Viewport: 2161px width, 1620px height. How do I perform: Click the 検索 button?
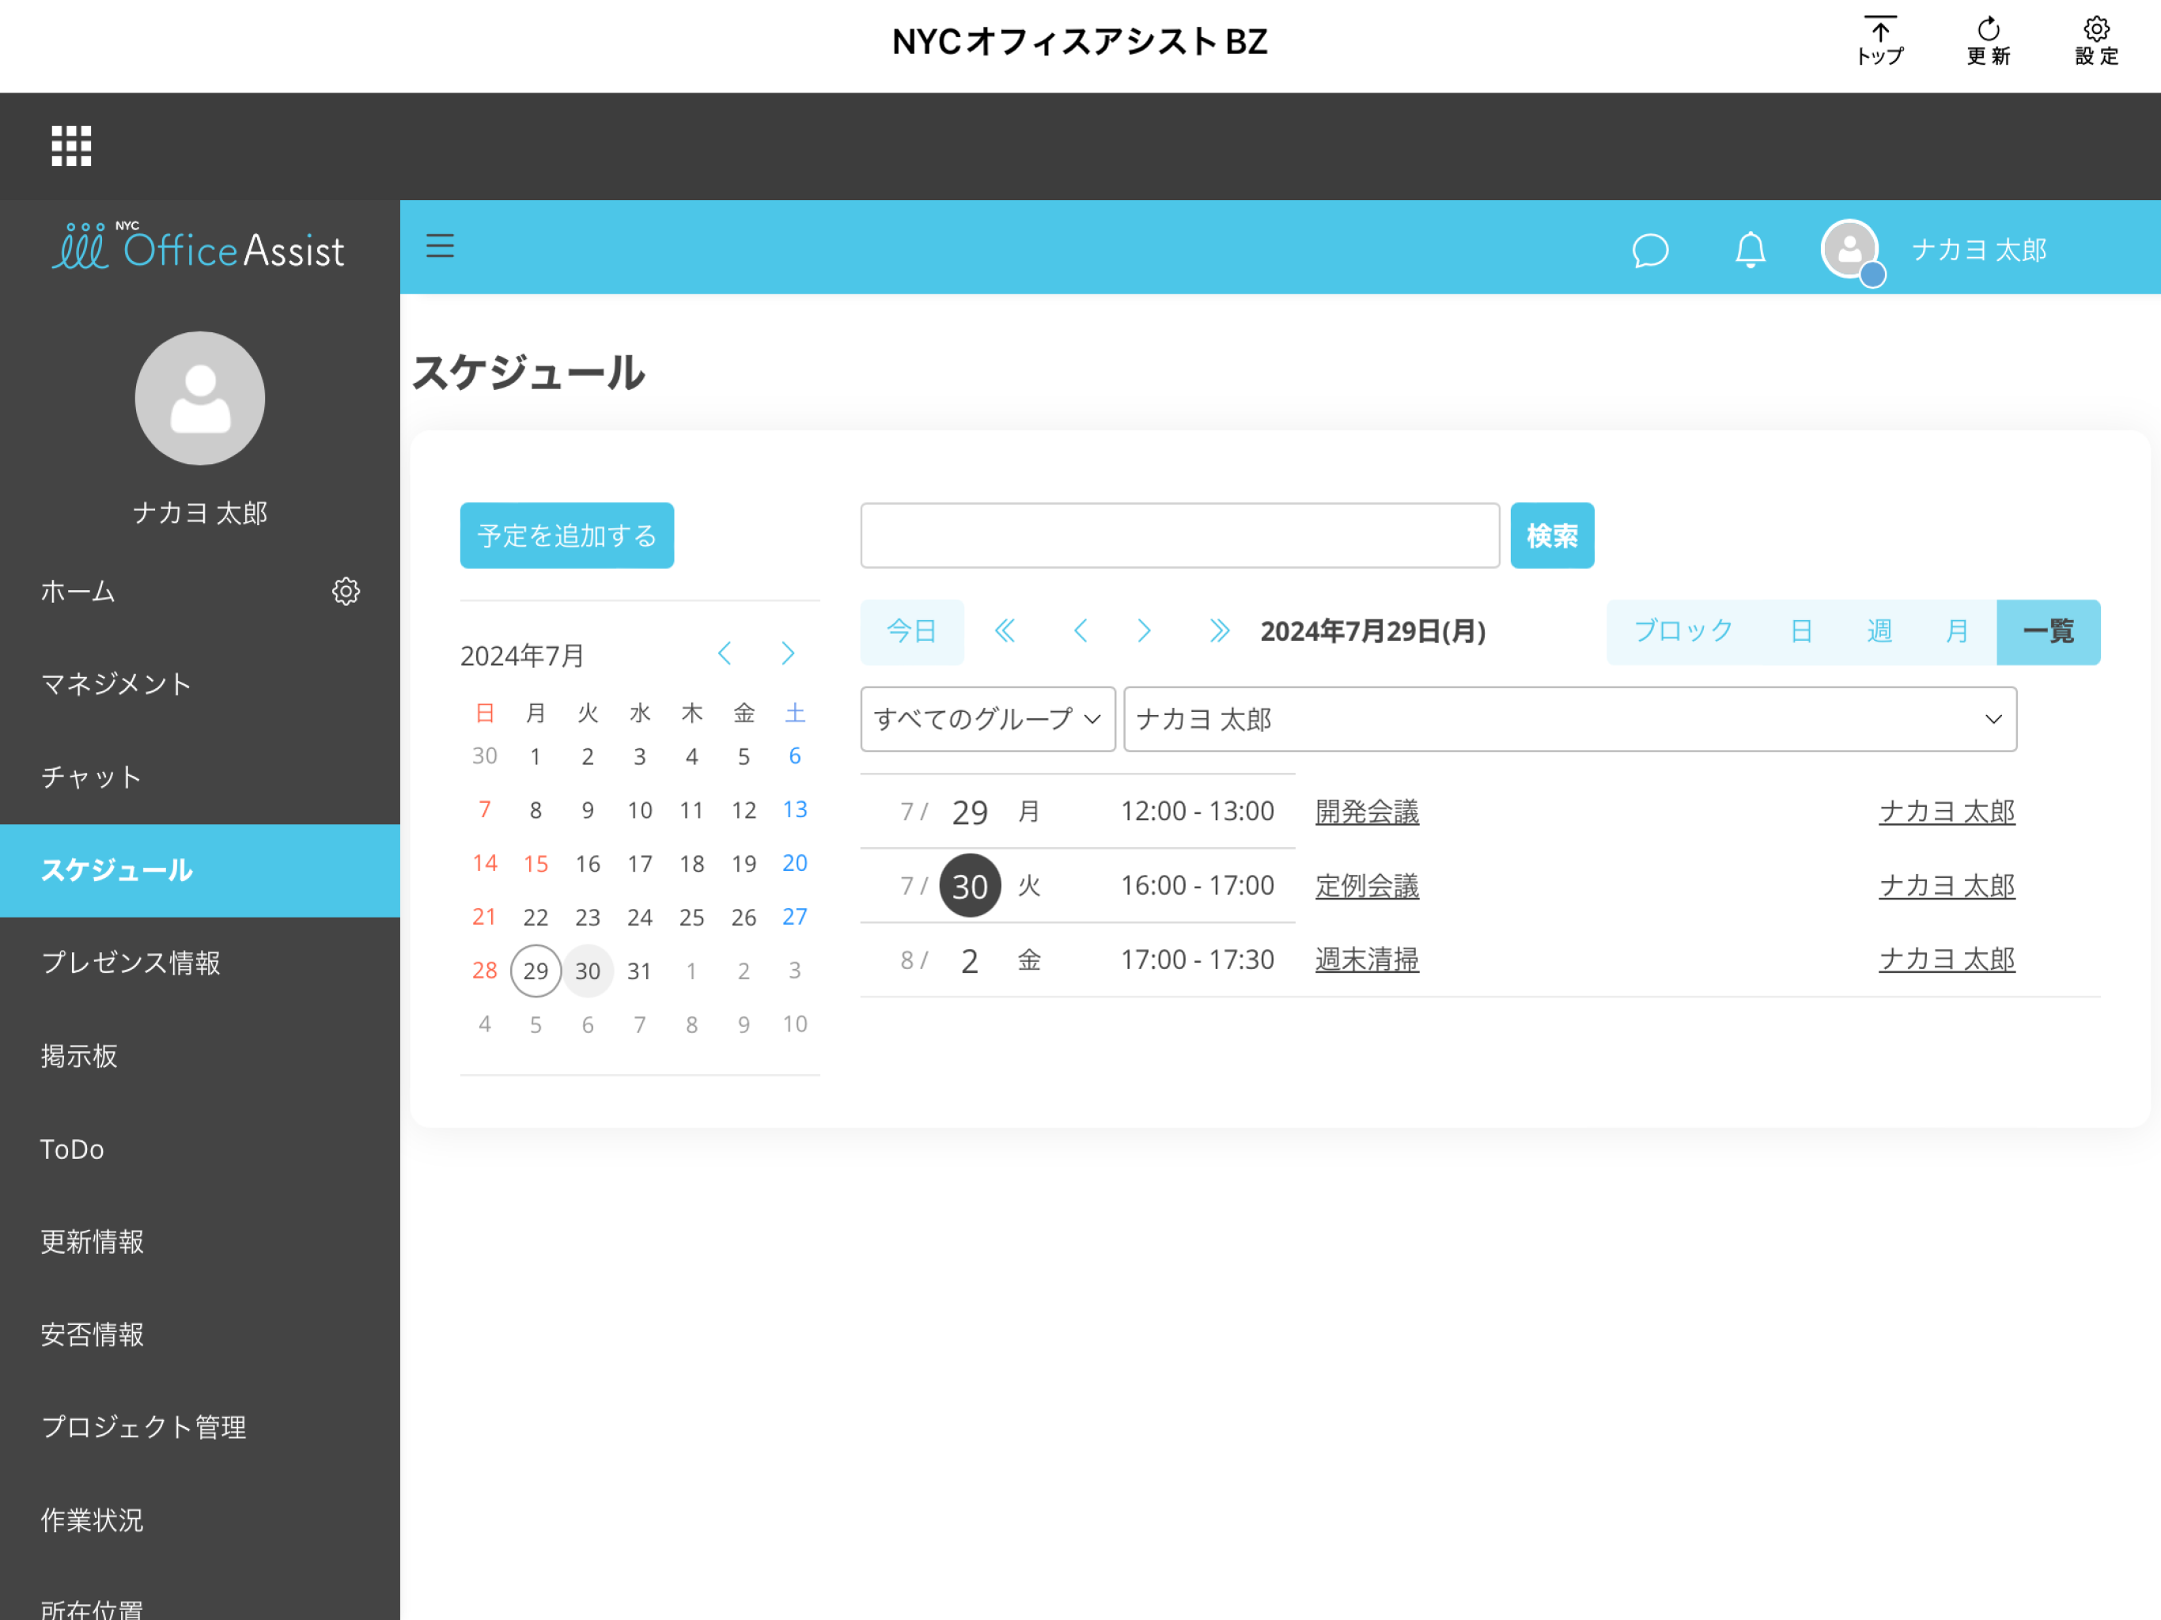[1553, 536]
